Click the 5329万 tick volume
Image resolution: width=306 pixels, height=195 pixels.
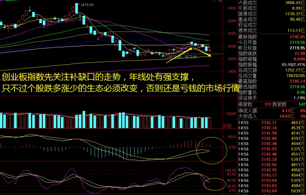[298, 181]
